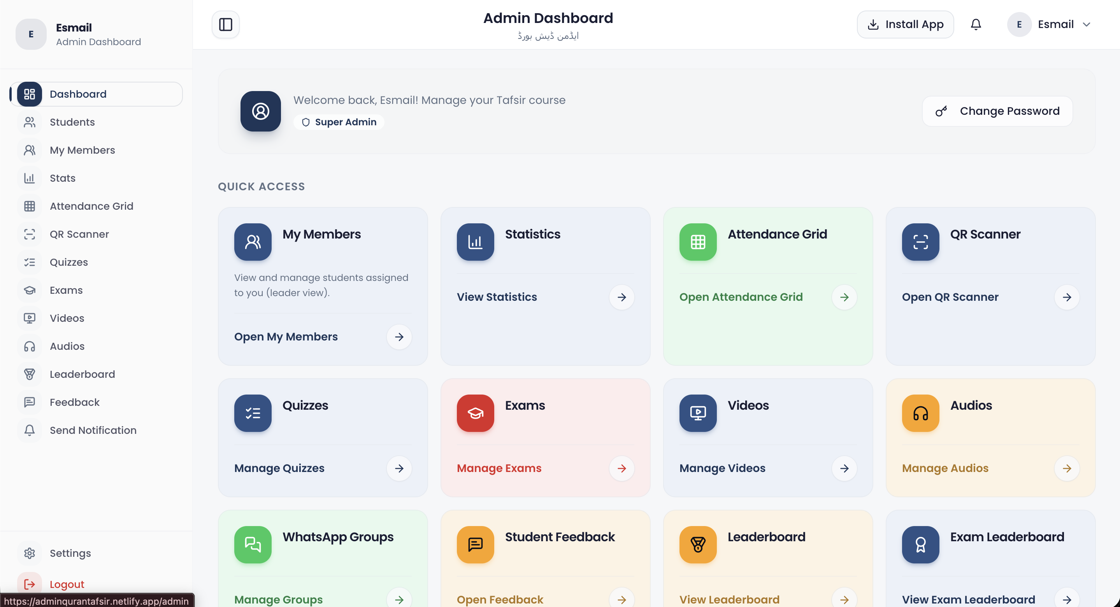Open Dashboard in the sidebar
Viewport: 1120px width, 607px height.
[x=96, y=94]
